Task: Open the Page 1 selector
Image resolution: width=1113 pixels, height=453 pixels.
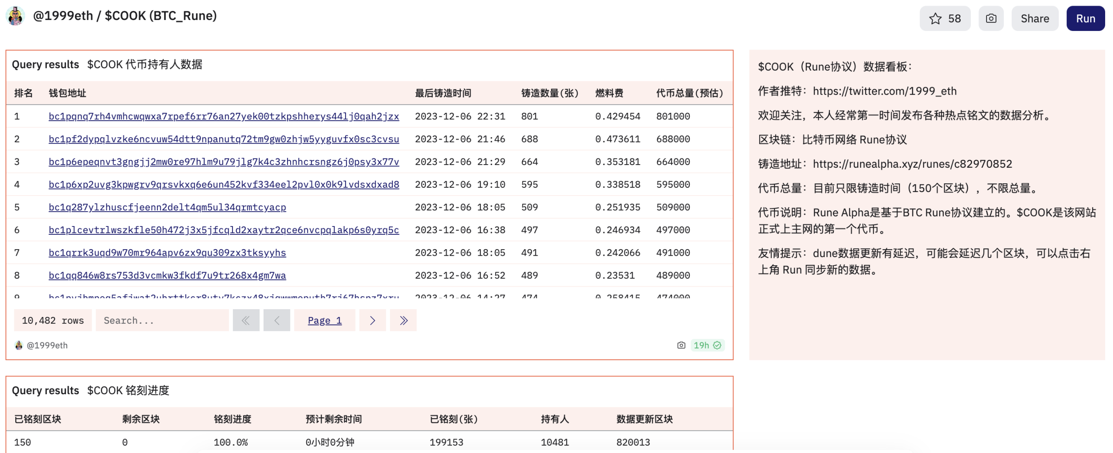Action: [324, 321]
